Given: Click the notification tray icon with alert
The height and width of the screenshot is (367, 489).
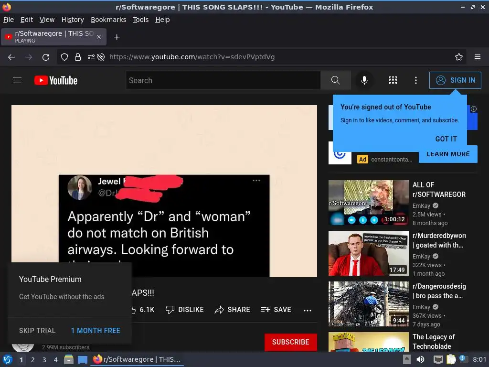Looking at the screenshot, I should (x=463, y=359).
